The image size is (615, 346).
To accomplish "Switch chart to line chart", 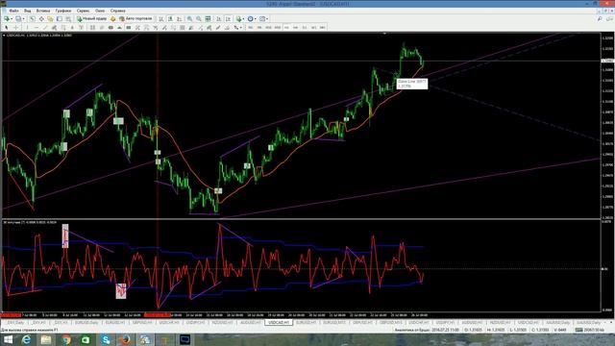I will pyautogui.click(x=180, y=18).
